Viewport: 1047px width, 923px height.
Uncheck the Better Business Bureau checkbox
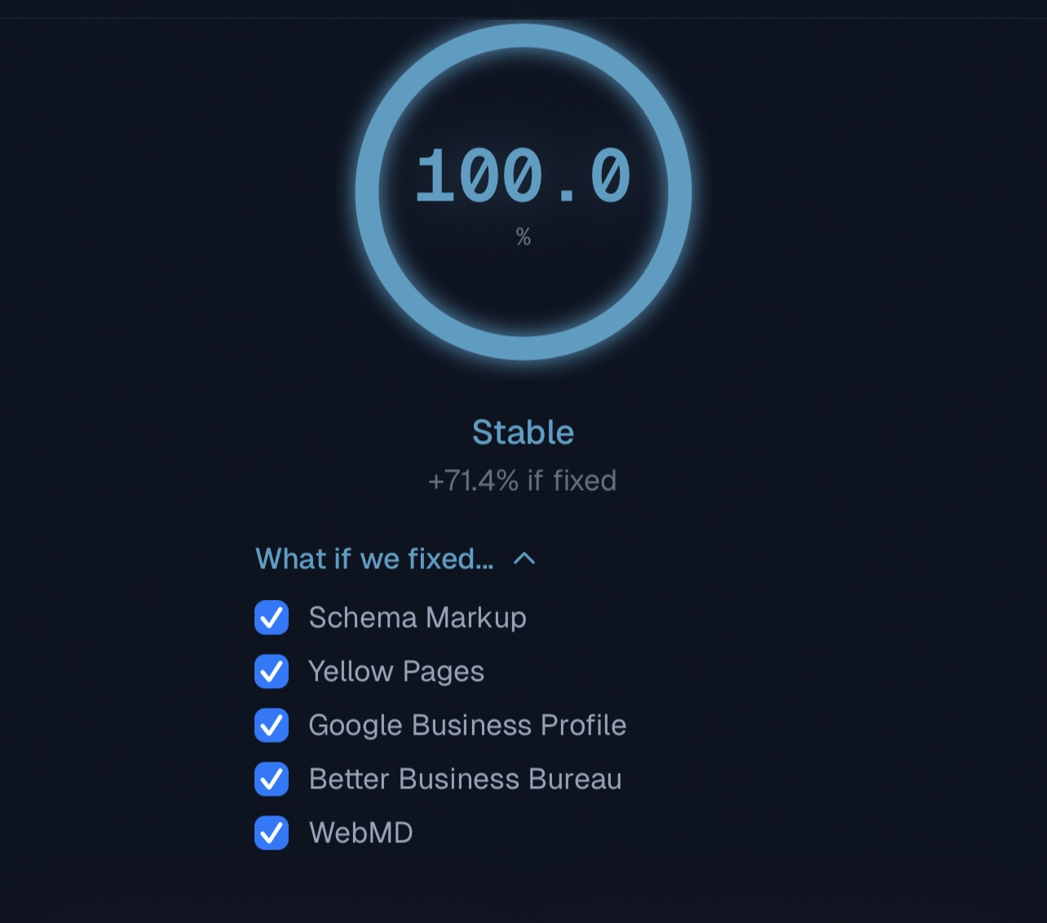pos(272,779)
